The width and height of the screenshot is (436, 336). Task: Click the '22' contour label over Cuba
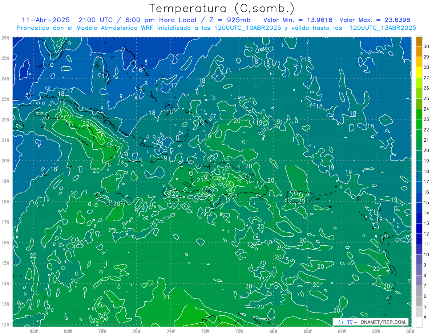[x=86, y=124]
